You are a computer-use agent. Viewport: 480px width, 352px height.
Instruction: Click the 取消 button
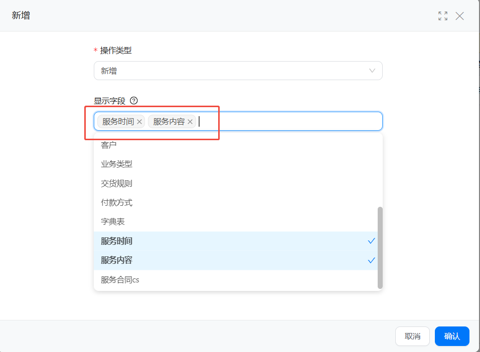click(x=412, y=336)
